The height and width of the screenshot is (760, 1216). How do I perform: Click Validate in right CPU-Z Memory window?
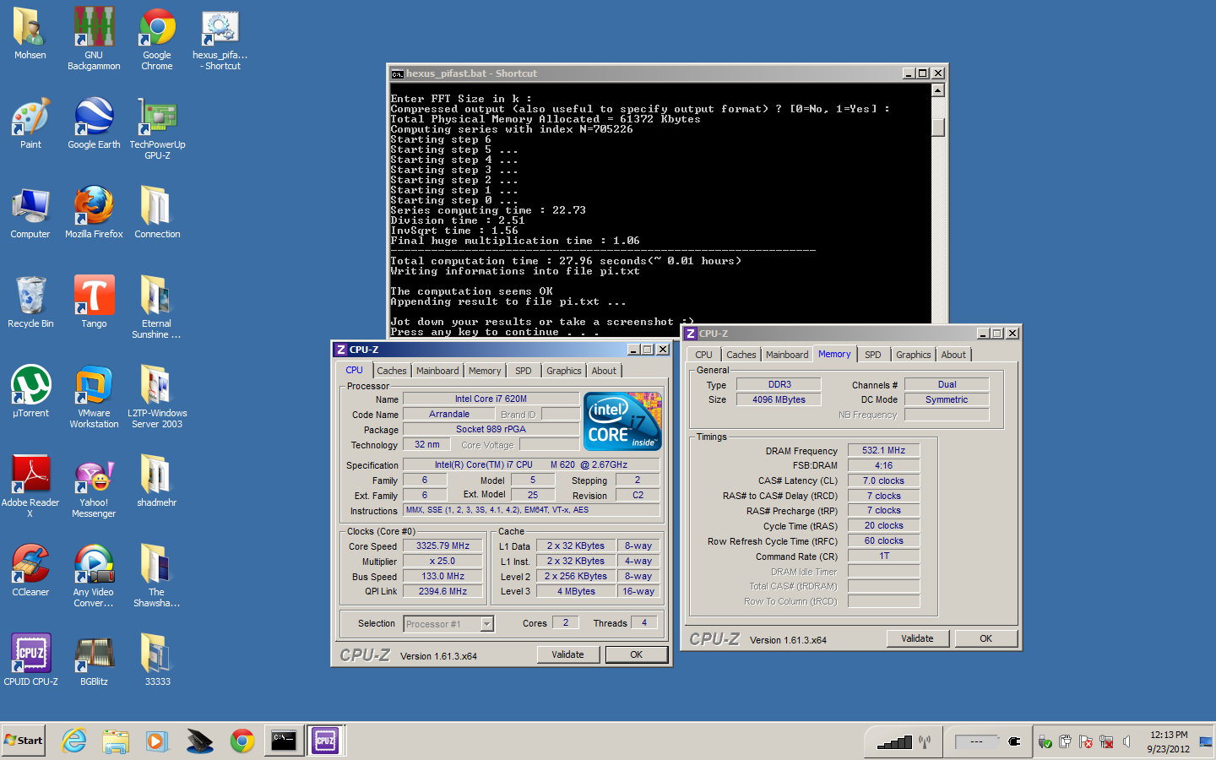coord(917,638)
